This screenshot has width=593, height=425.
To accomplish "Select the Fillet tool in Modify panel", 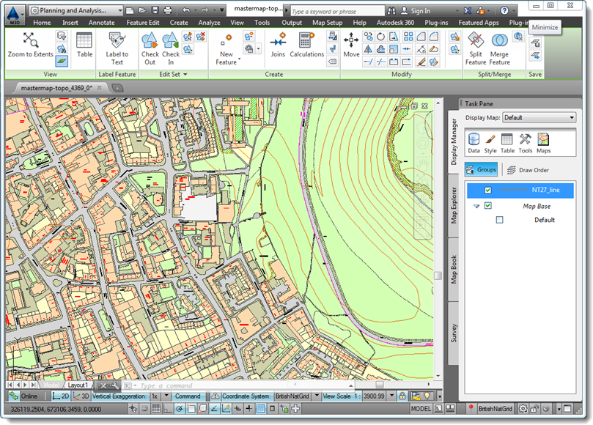I will click(x=434, y=37).
